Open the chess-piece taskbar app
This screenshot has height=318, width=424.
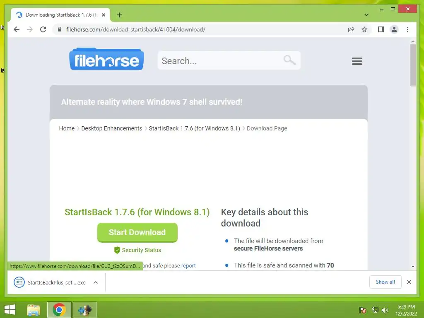click(85, 310)
